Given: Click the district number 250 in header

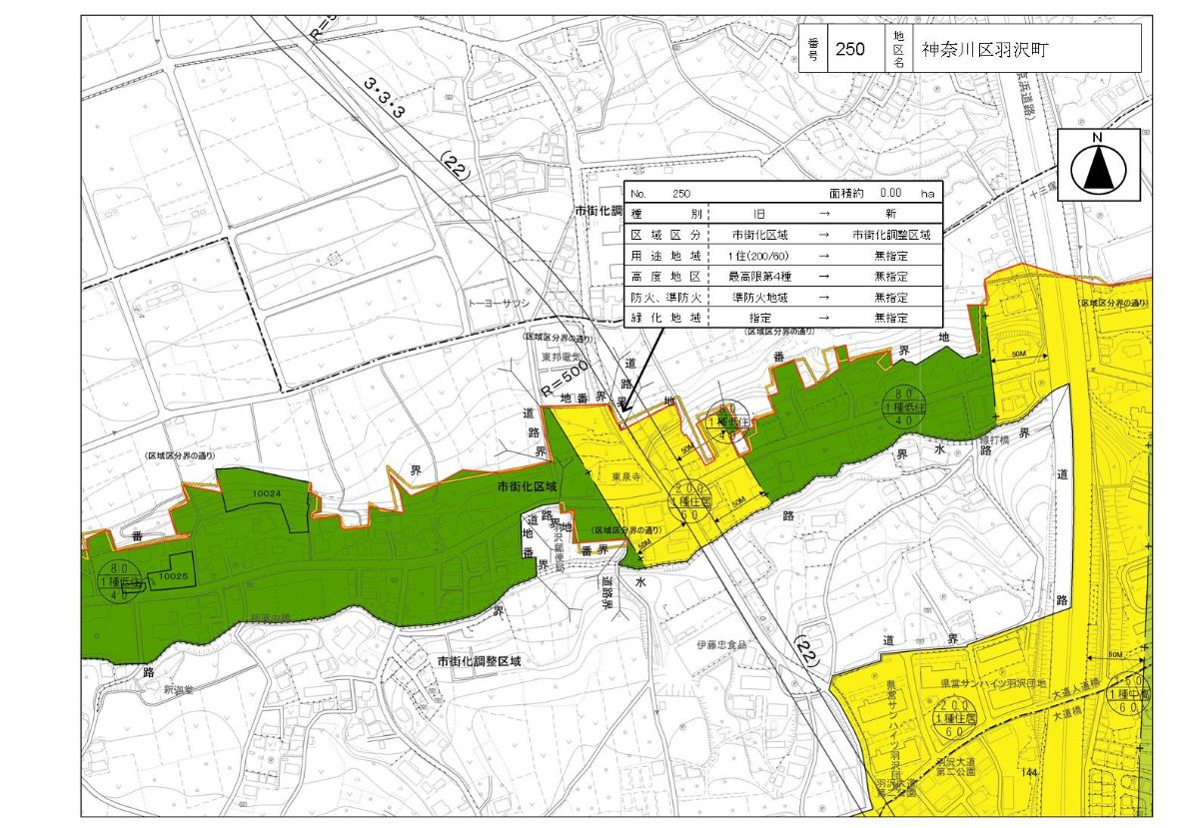Looking at the screenshot, I should pyautogui.click(x=850, y=49).
